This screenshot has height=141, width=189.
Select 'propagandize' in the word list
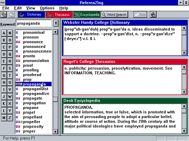point(34,93)
